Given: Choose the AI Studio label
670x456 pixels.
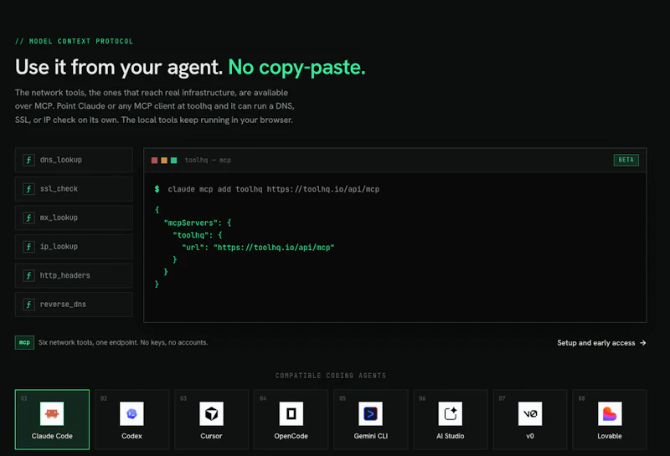Looking at the screenshot, I should pos(451,436).
